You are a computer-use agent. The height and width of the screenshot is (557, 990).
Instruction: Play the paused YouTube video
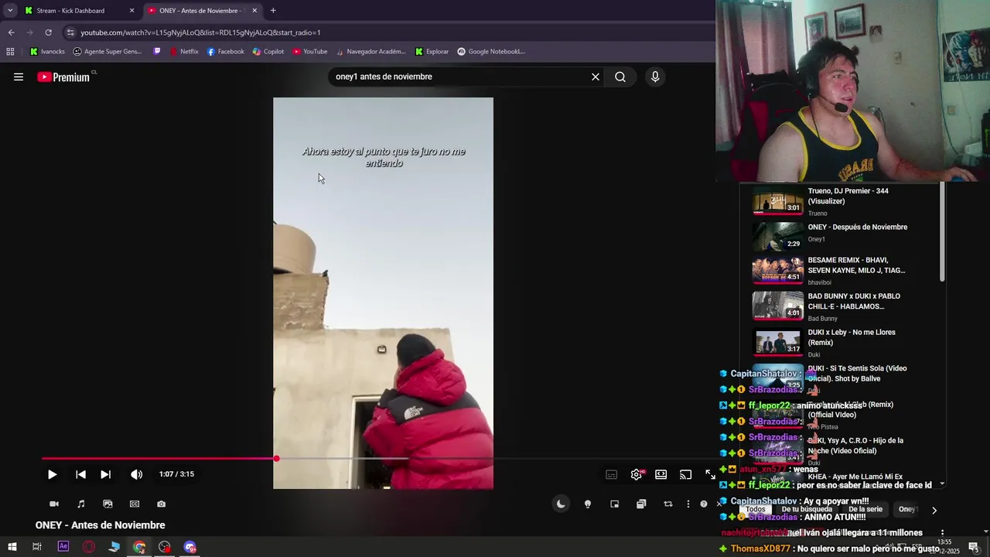pyautogui.click(x=52, y=474)
